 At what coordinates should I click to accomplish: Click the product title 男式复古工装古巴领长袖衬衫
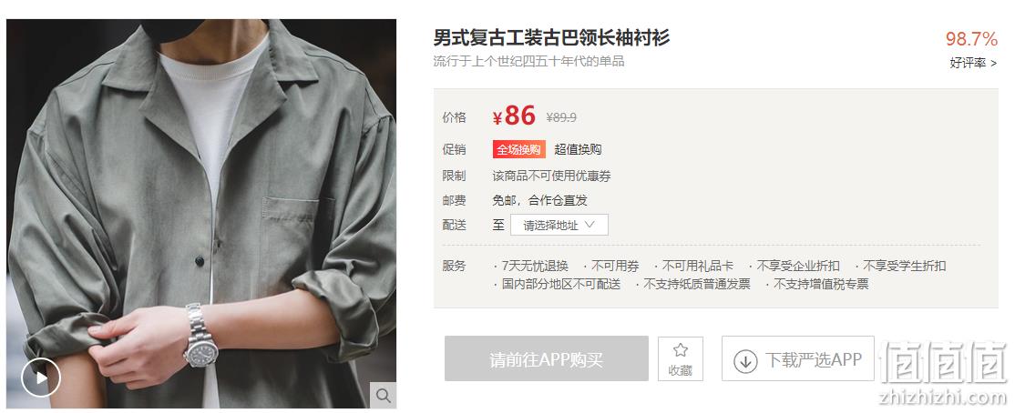click(551, 37)
